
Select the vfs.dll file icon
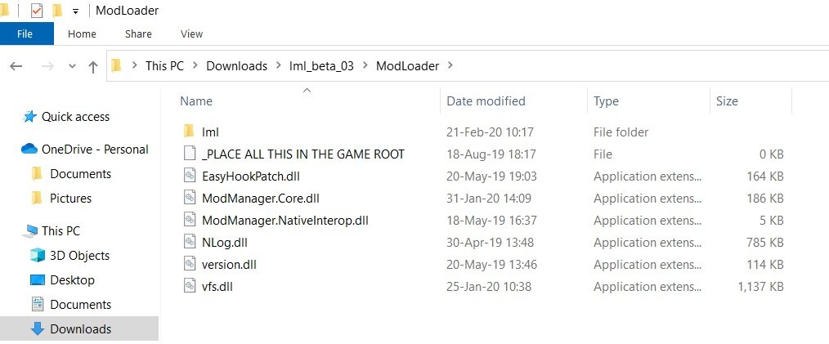pyautogui.click(x=189, y=286)
